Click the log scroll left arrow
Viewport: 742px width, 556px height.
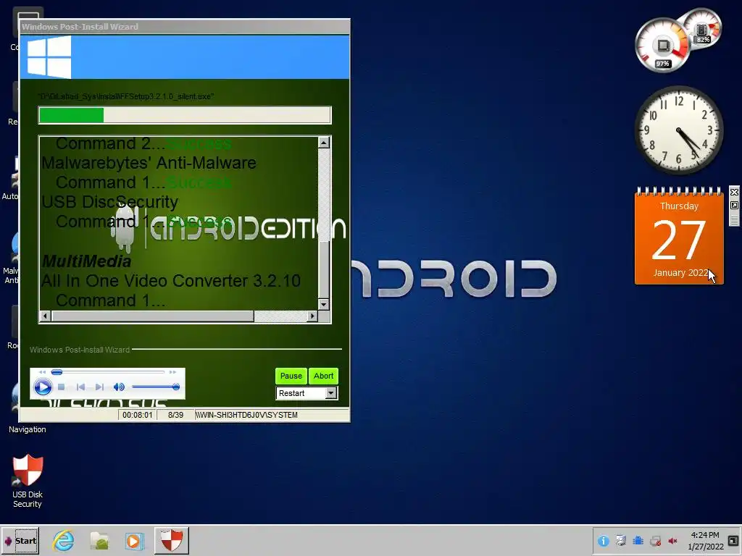(x=46, y=316)
